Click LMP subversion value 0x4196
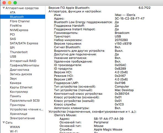 click(120, 83)
